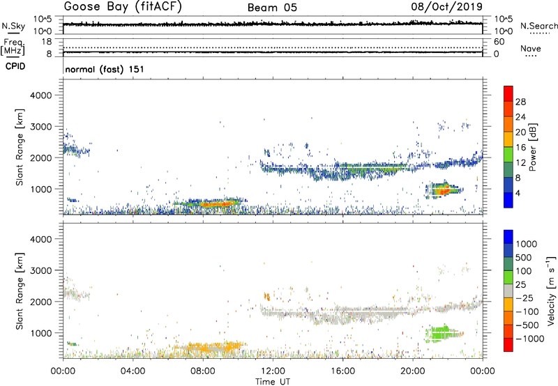The width and height of the screenshot is (558, 386).
Task: Click the light green segment of velocity color bar
Action: (x=508, y=277)
